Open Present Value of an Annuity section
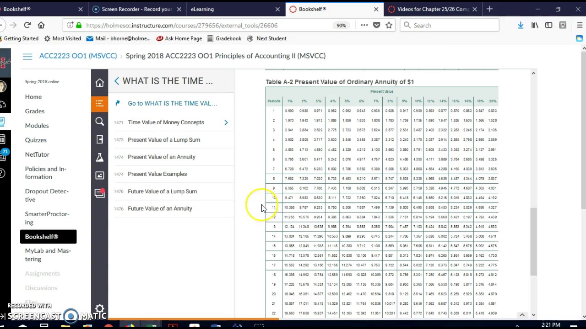This screenshot has width=586, height=329. pos(162,157)
